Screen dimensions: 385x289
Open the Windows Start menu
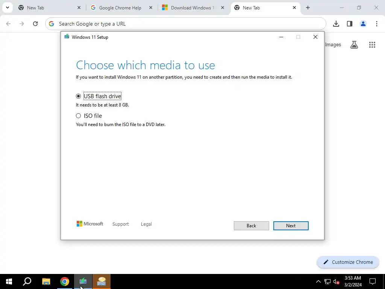point(9,281)
